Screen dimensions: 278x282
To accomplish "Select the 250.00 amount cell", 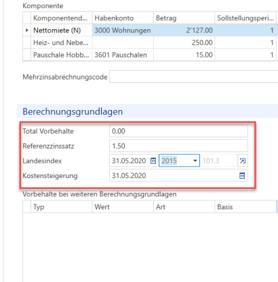I will (184, 43).
